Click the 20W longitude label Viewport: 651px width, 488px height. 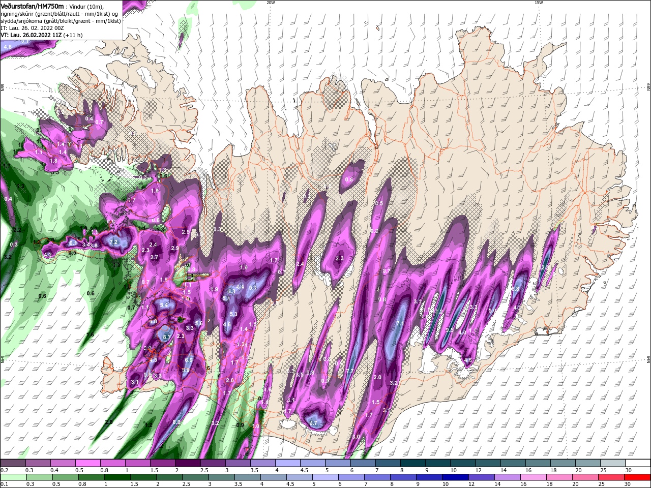[x=271, y=3]
